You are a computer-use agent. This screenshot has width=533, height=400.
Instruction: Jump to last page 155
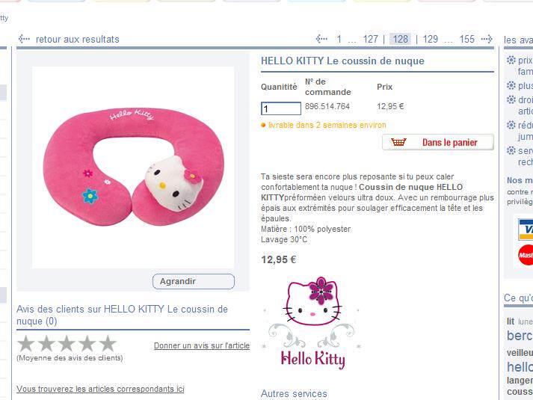(467, 39)
